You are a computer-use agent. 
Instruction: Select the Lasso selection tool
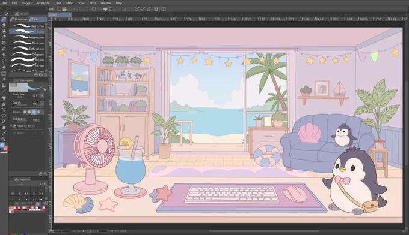pos(4,61)
